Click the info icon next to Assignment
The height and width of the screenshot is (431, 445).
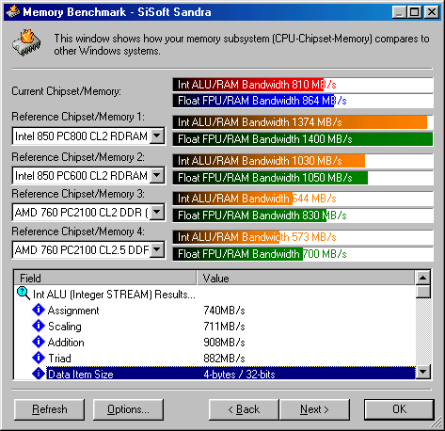tap(39, 310)
